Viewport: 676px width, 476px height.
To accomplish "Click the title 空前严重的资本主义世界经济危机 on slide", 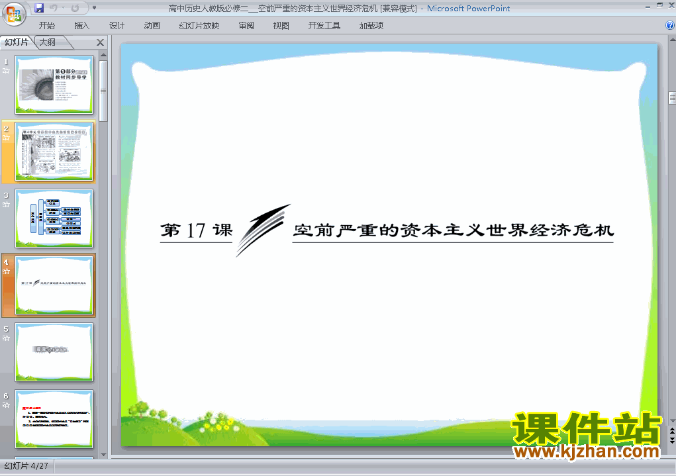I will 453,230.
